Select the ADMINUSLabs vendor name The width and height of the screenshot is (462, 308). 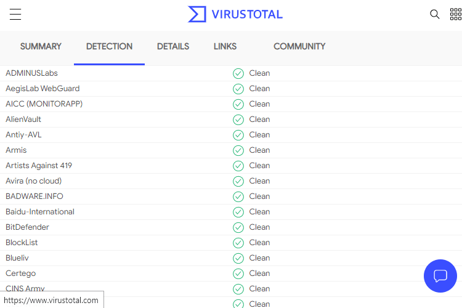[x=31, y=73]
